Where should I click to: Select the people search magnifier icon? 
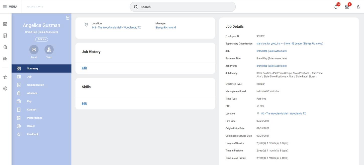point(5,47)
